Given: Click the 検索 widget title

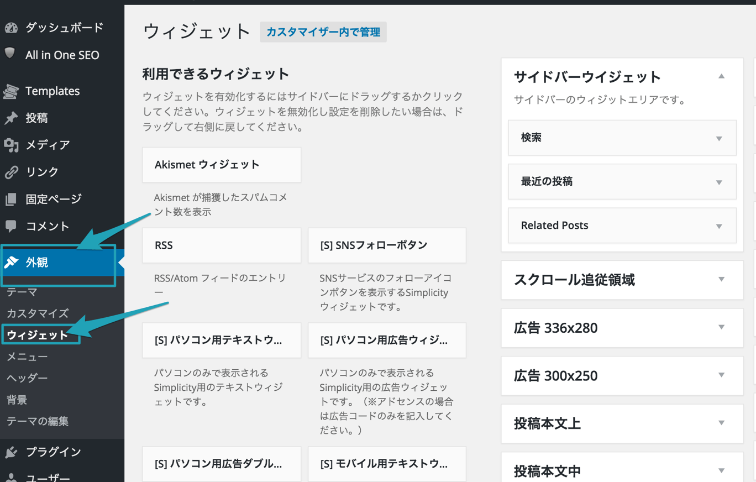Looking at the screenshot, I should coord(531,138).
